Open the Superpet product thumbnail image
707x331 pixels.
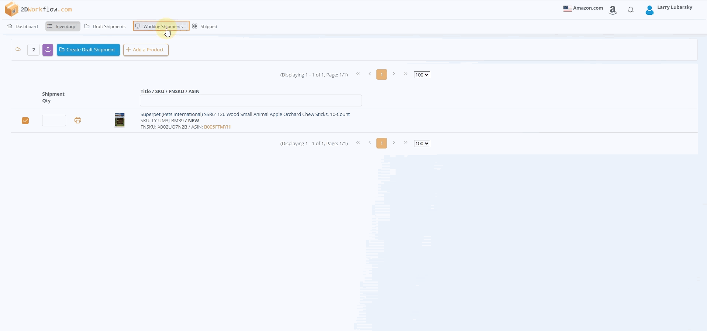[x=120, y=120]
